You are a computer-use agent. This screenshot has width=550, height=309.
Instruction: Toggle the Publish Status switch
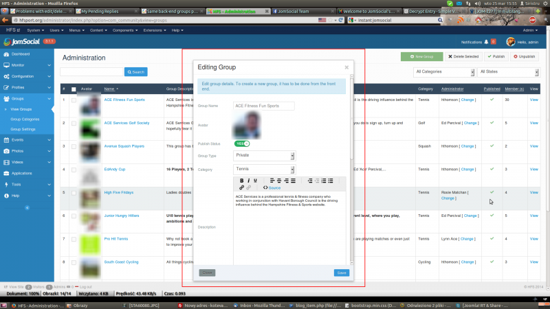tap(242, 144)
